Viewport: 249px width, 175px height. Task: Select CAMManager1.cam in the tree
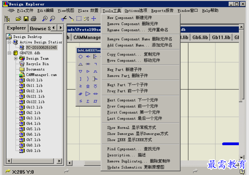42,75
